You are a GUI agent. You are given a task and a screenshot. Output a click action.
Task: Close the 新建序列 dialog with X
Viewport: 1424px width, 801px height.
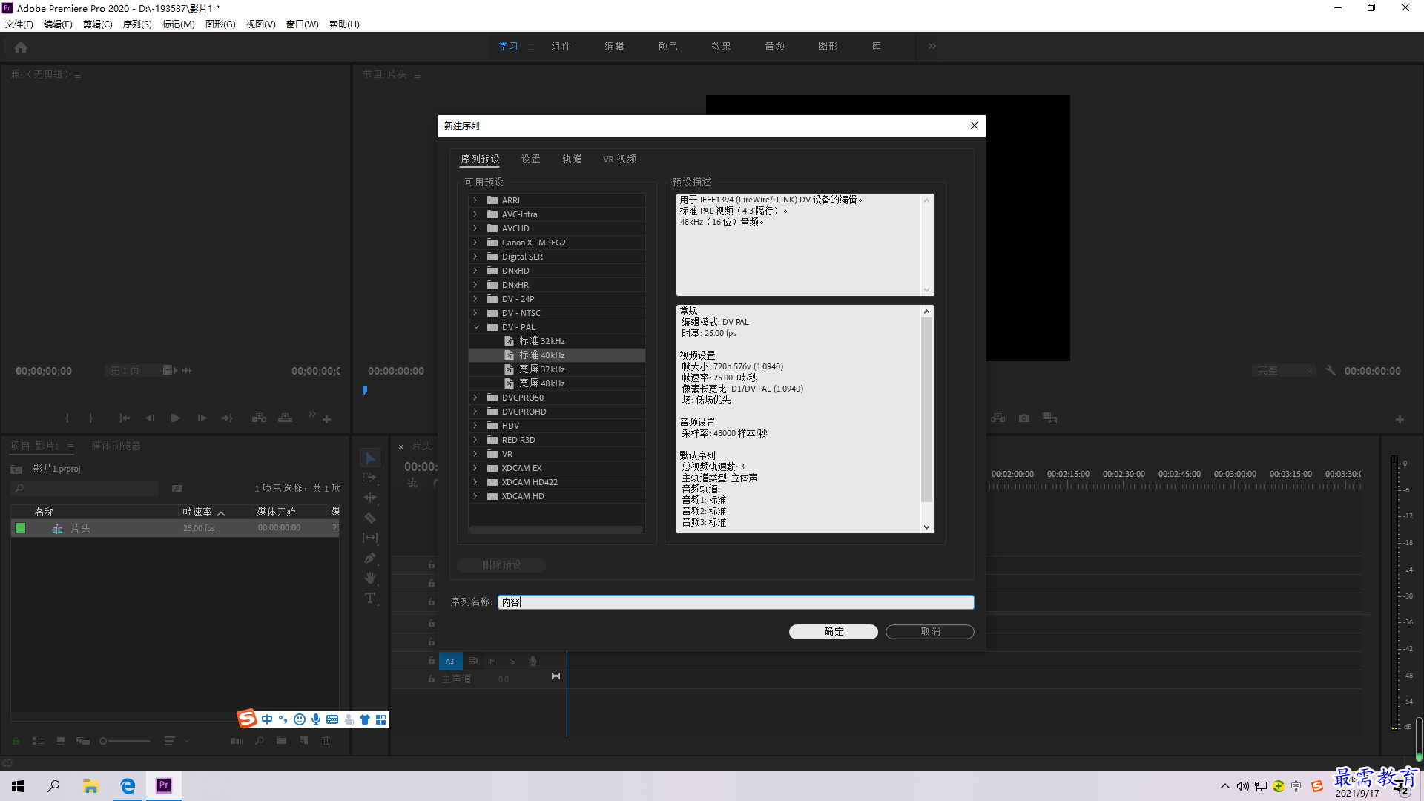(975, 125)
